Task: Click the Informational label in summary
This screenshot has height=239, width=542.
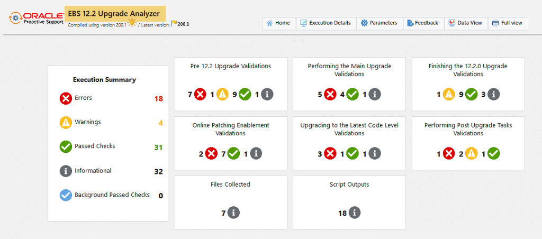Action: pyautogui.click(x=93, y=171)
